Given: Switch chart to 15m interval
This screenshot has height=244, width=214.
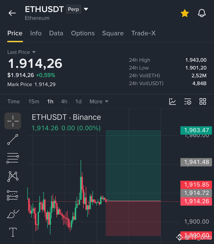Looking at the screenshot, I should tap(34, 101).
